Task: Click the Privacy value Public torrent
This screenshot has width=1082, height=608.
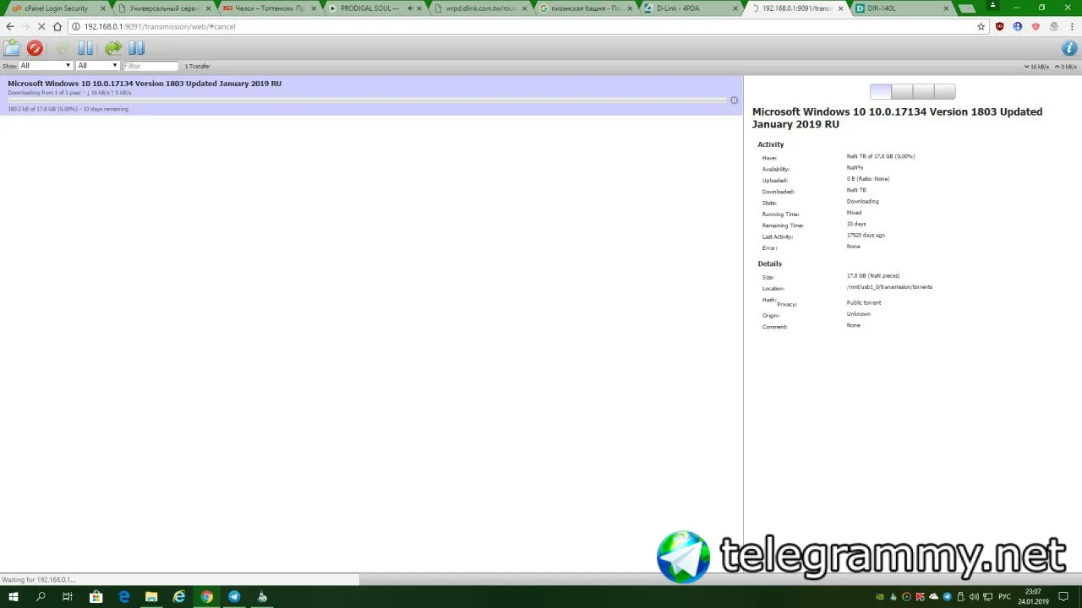Action: click(x=864, y=302)
